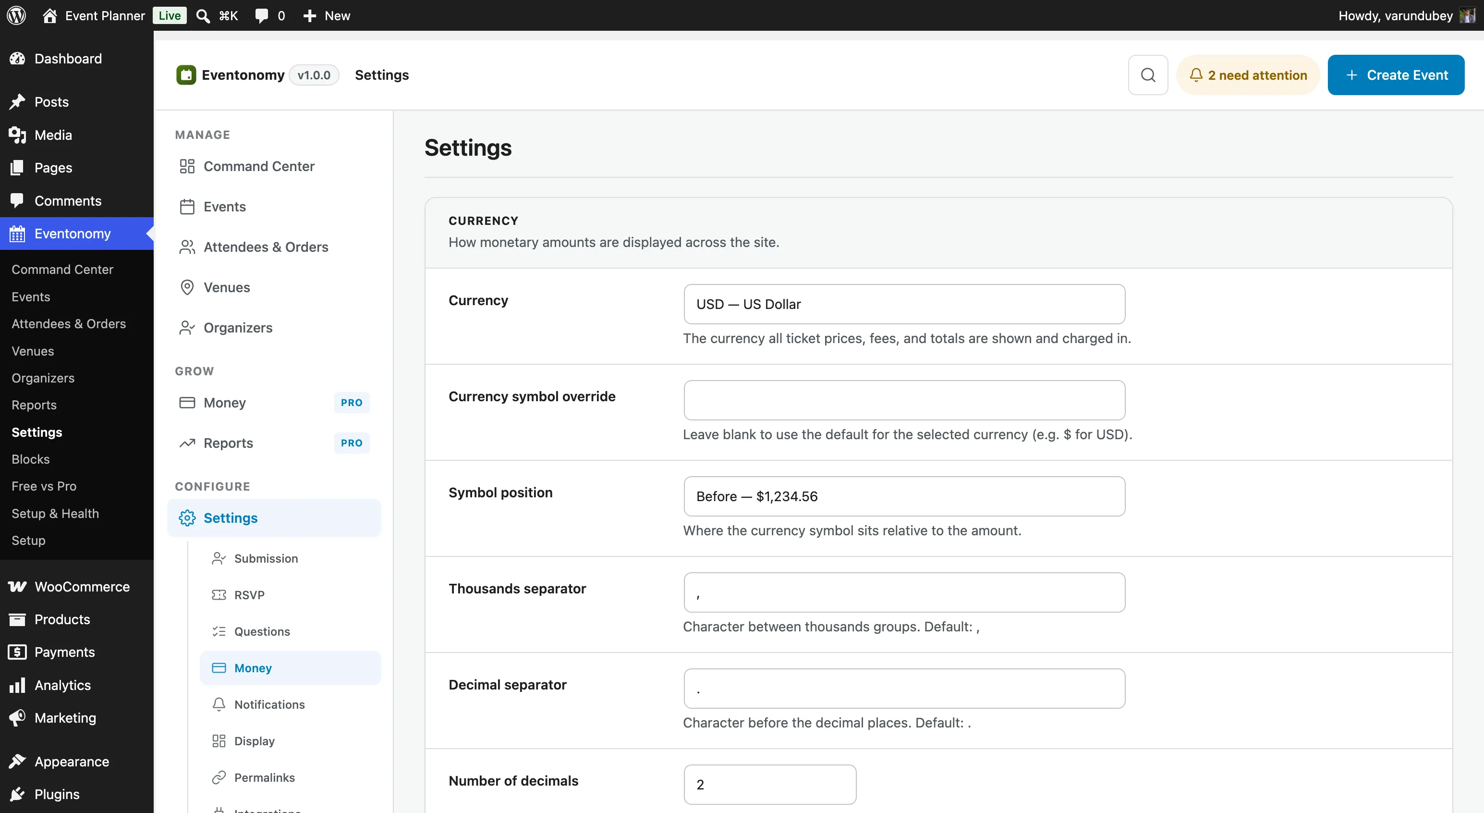
Task: Open the Symbol position dropdown
Action: (904, 496)
